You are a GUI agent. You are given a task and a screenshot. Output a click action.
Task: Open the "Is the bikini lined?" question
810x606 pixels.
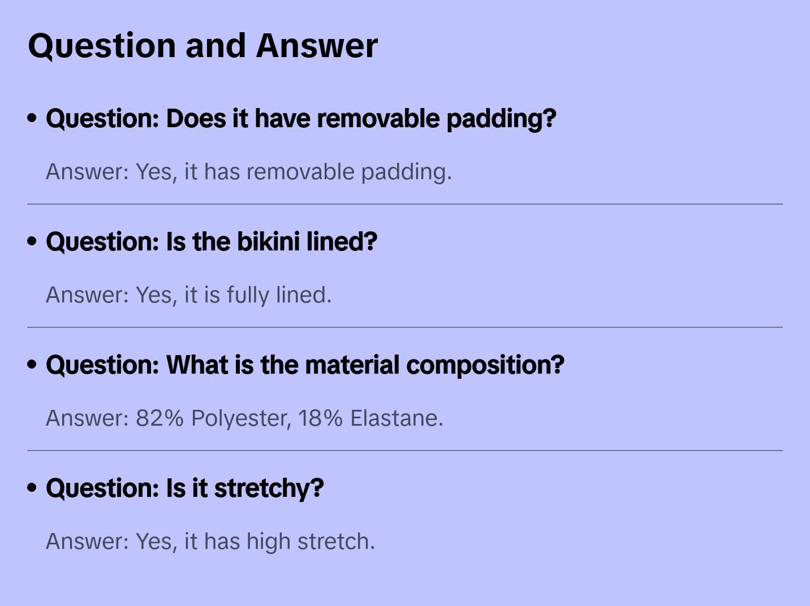[212, 242]
